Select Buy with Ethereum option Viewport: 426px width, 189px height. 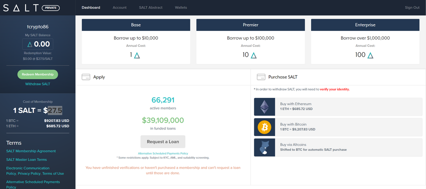point(338,106)
